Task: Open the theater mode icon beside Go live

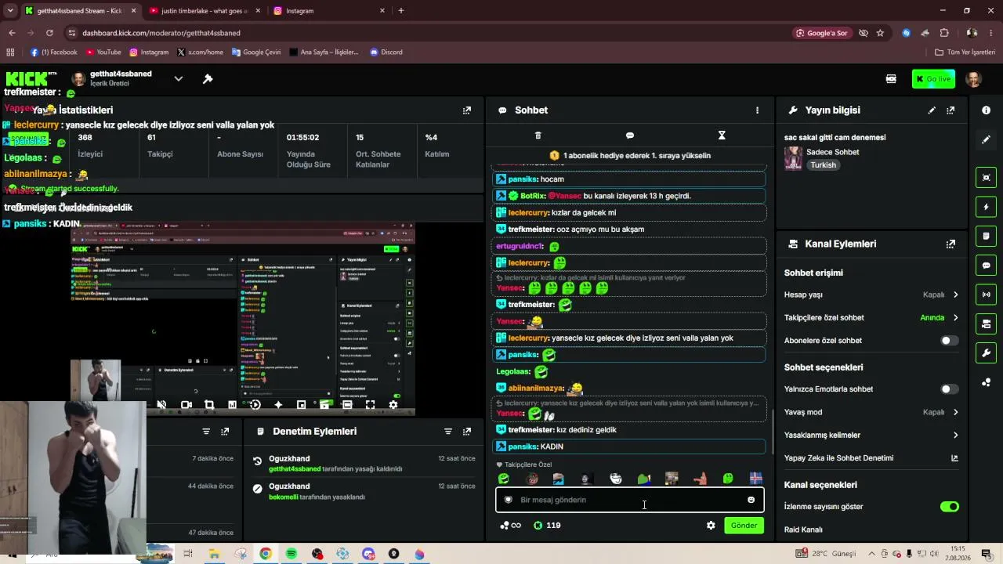Action: (x=891, y=78)
